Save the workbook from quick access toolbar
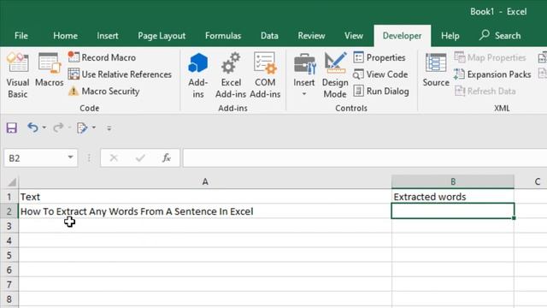547x308 pixels. (x=11, y=127)
